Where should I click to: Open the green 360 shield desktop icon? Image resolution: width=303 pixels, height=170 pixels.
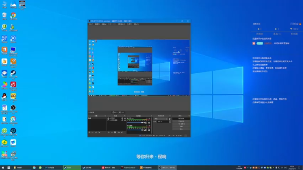click(x=4, y=27)
